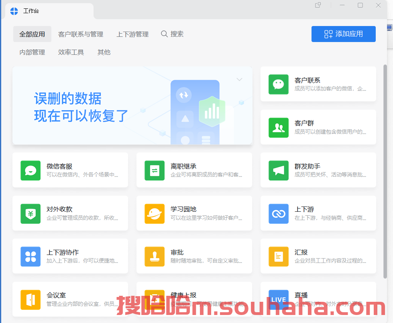The image size is (393, 323).
Task: Select the 群发助手 app icon
Action: tap(279, 170)
